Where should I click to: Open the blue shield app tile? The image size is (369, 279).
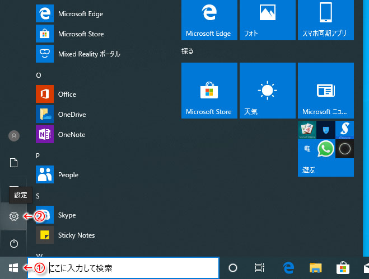326,130
